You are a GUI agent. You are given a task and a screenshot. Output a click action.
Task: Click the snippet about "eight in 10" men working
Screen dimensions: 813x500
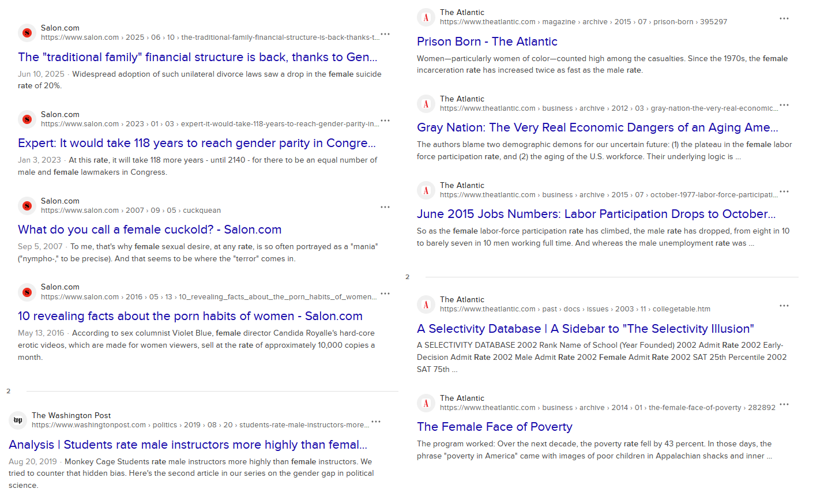pyautogui.click(x=603, y=237)
